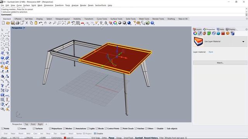Open the File menu
Screen dimensions: 248x139
point(2,5)
